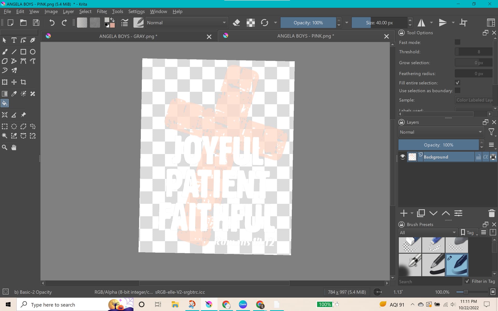Expand the layer blending mode dropdown
The image size is (498, 311).
tap(441, 132)
